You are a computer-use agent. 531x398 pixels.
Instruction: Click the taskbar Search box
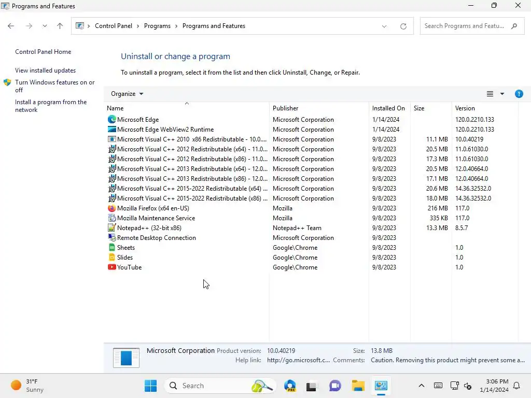point(220,386)
